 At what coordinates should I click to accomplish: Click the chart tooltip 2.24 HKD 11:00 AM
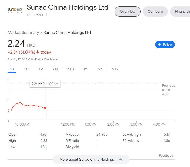pos(45,84)
